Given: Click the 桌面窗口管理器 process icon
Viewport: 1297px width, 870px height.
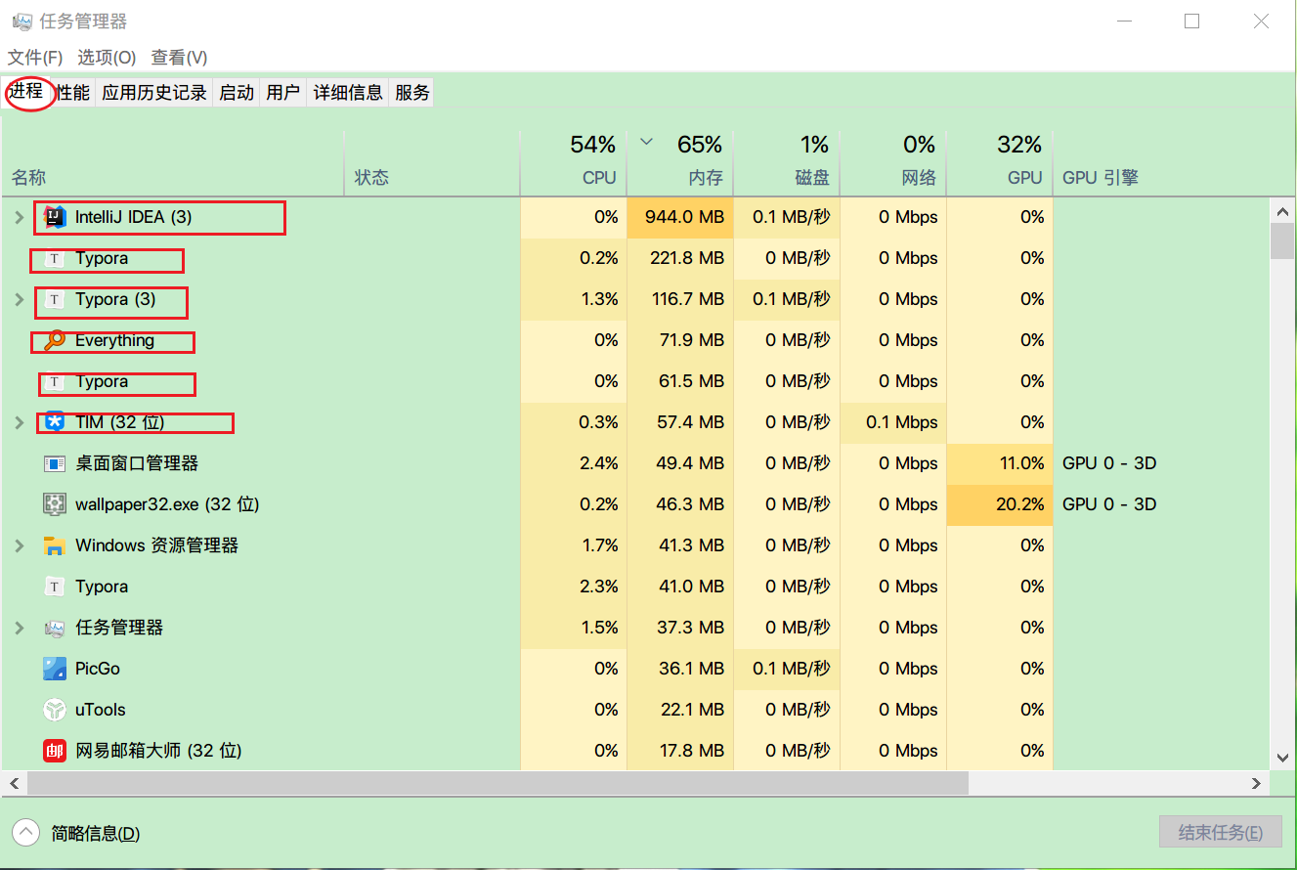Looking at the screenshot, I should click(x=55, y=463).
